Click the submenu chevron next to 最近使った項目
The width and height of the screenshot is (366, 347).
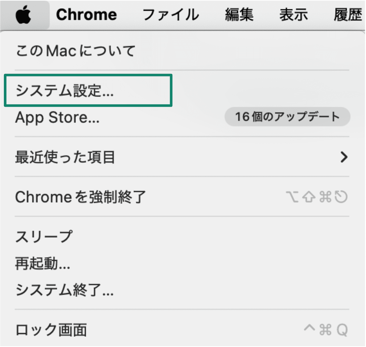pyautogui.click(x=344, y=157)
